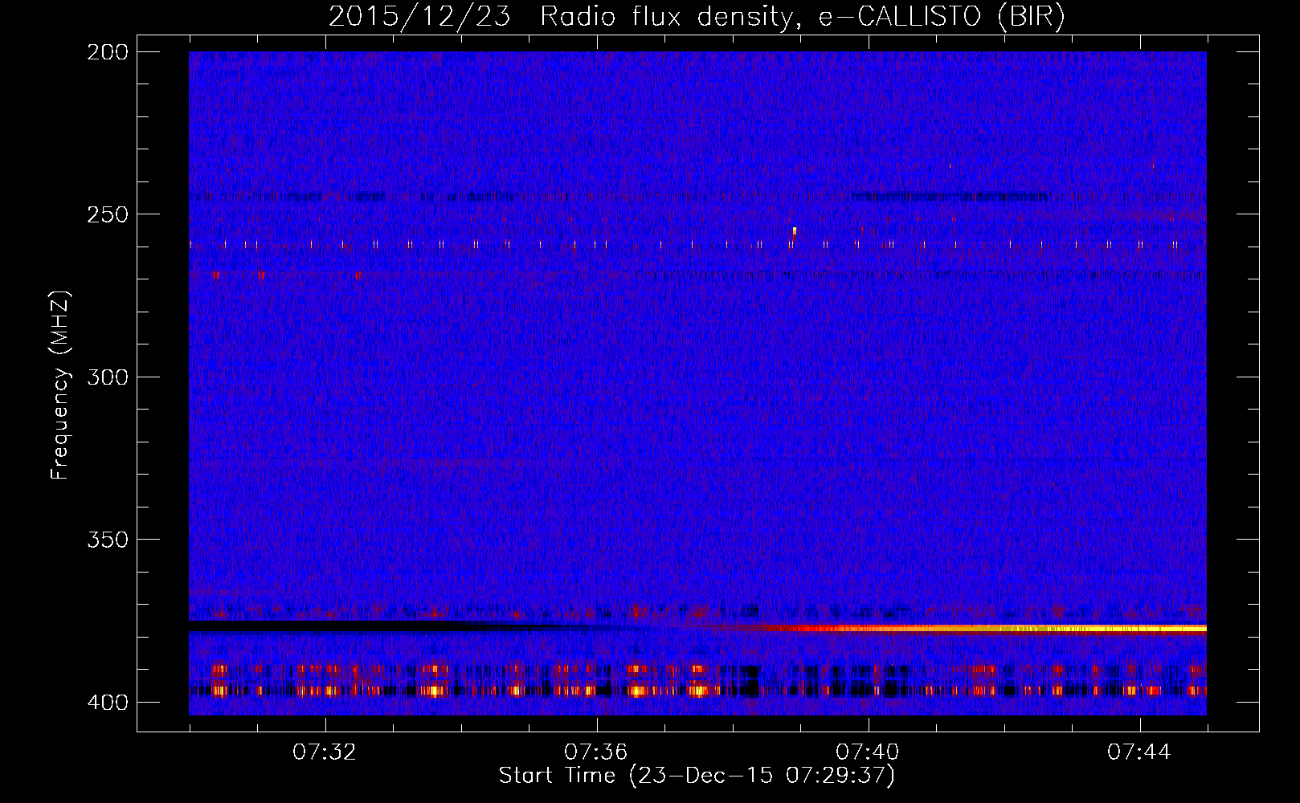Click the "Start Time (23-Dec-15 07:29:37)" label

coord(697,776)
